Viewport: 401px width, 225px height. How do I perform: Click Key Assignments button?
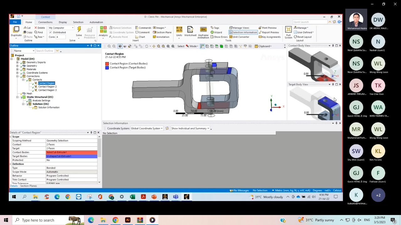[x=269, y=37]
